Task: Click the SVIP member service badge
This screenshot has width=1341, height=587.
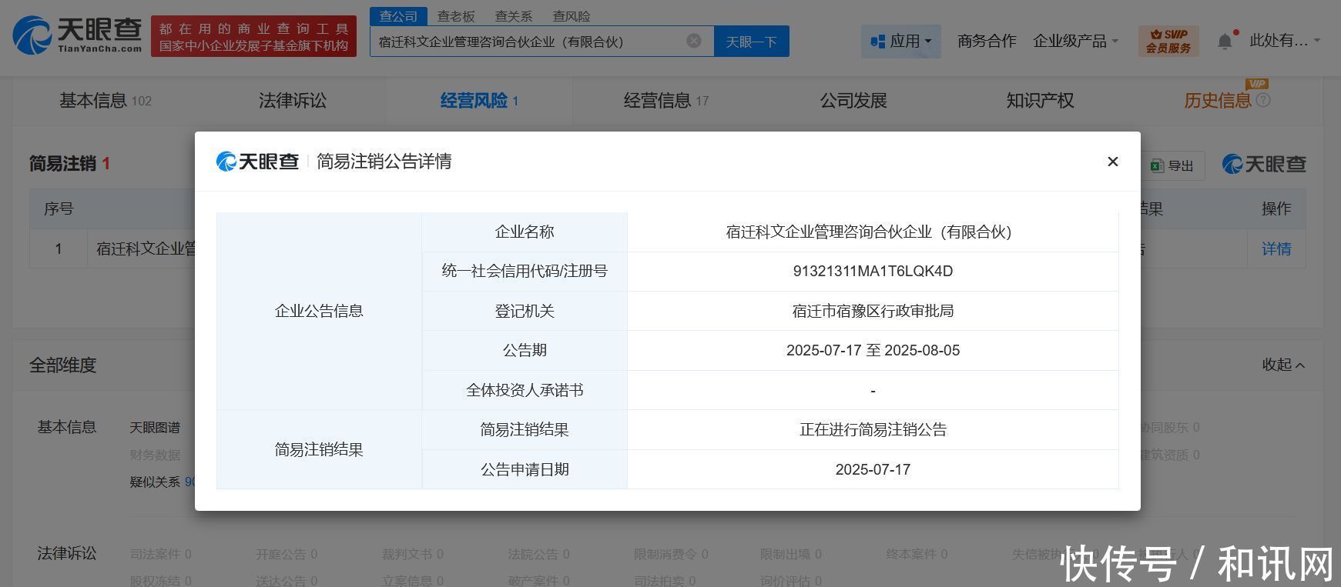Action: click(x=1168, y=41)
